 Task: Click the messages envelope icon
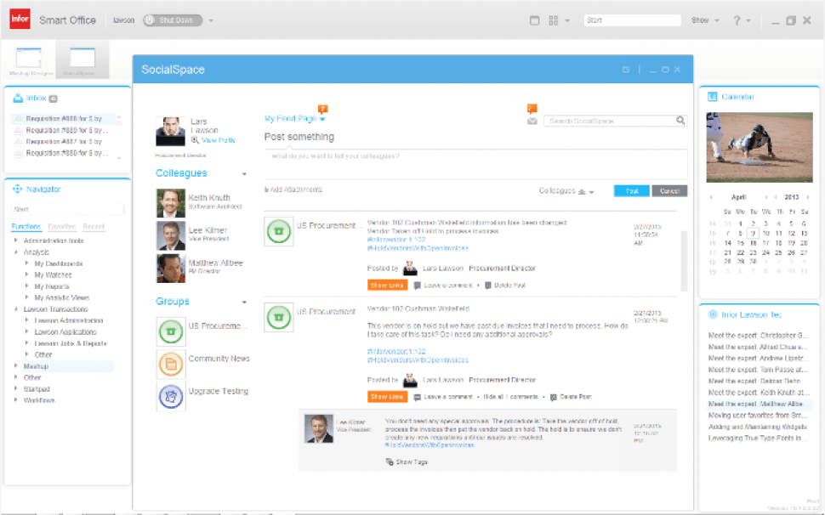click(x=532, y=122)
